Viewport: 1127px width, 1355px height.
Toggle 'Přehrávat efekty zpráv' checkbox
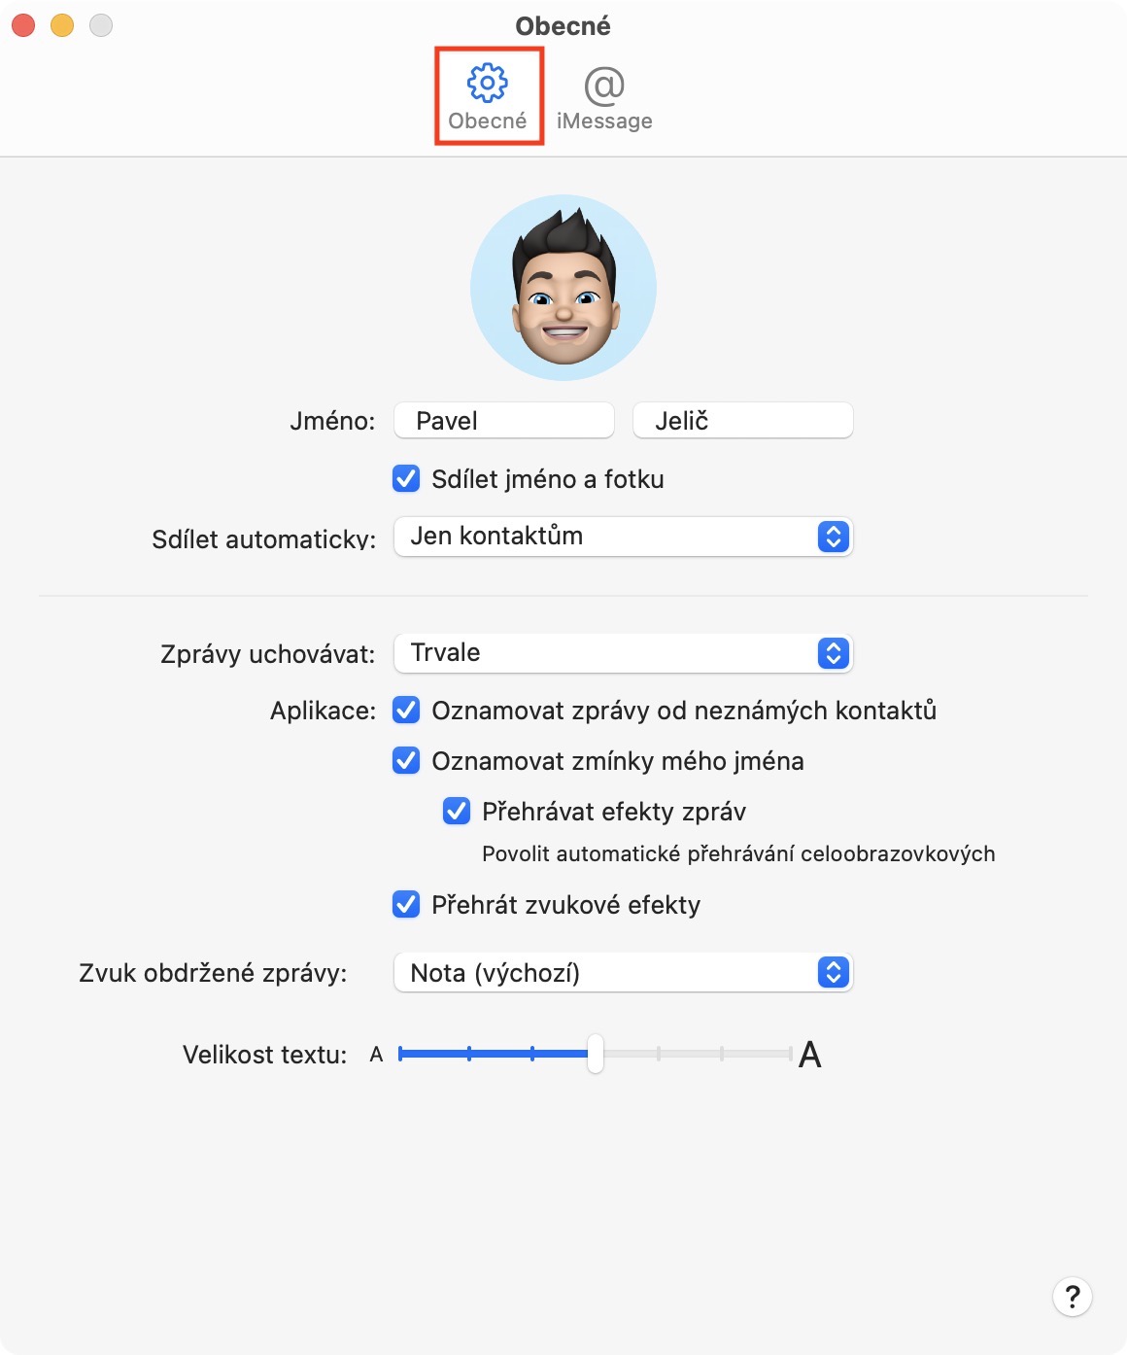(x=457, y=812)
